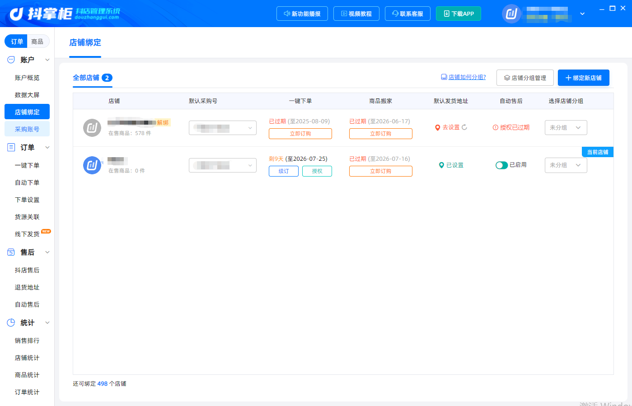Click the 账户 section icon in sidebar
The image size is (632, 406).
tap(11, 60)
